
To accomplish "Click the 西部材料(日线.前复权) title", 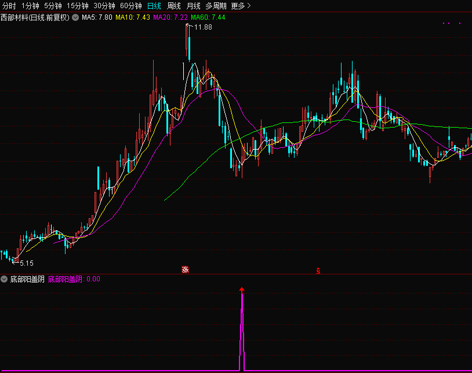I will pyautogui.click(x=35, y=17).
